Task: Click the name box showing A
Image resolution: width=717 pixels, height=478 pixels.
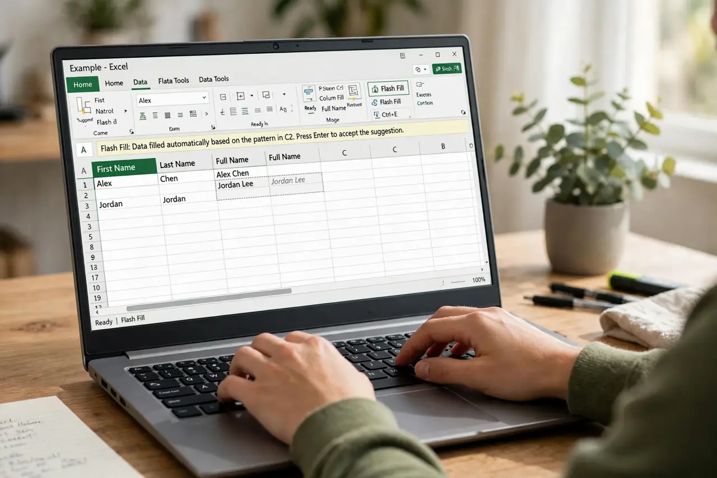Action: [x=83, y=150]
